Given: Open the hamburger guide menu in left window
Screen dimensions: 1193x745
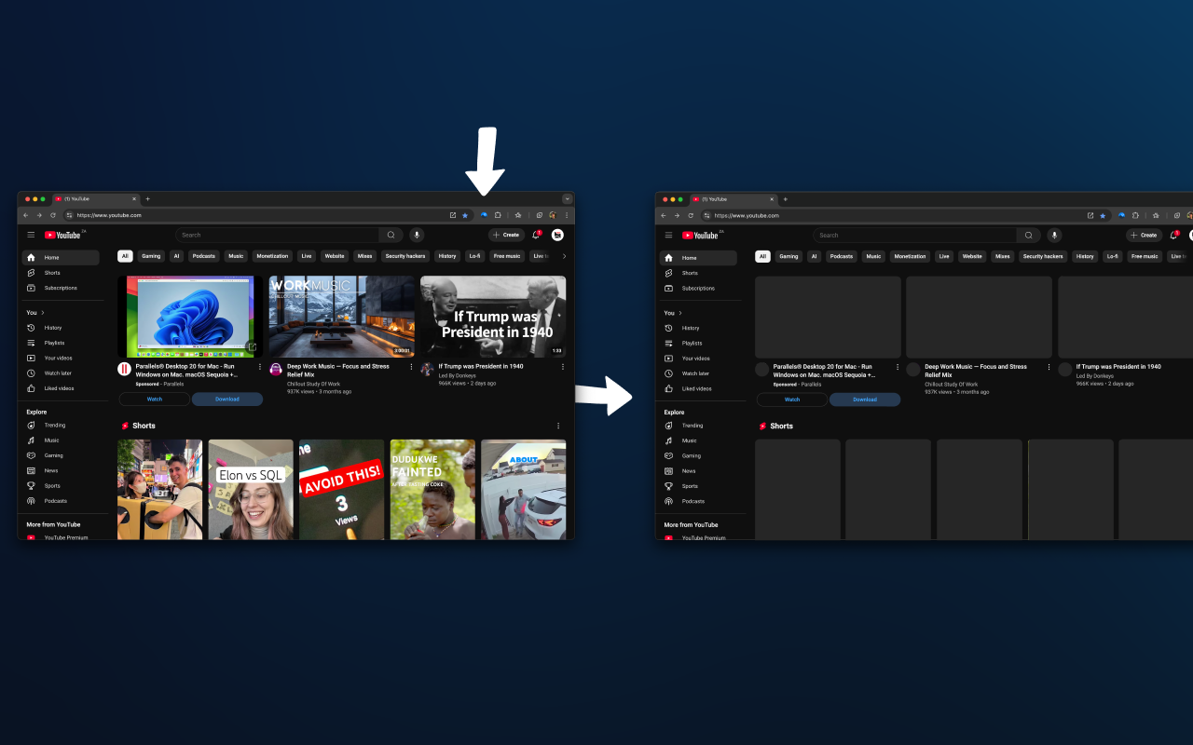Looking at the screenshot, I should [31, 235].
